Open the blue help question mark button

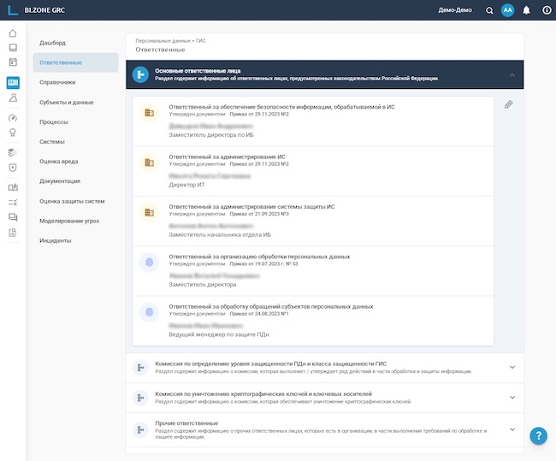(538, 435)
